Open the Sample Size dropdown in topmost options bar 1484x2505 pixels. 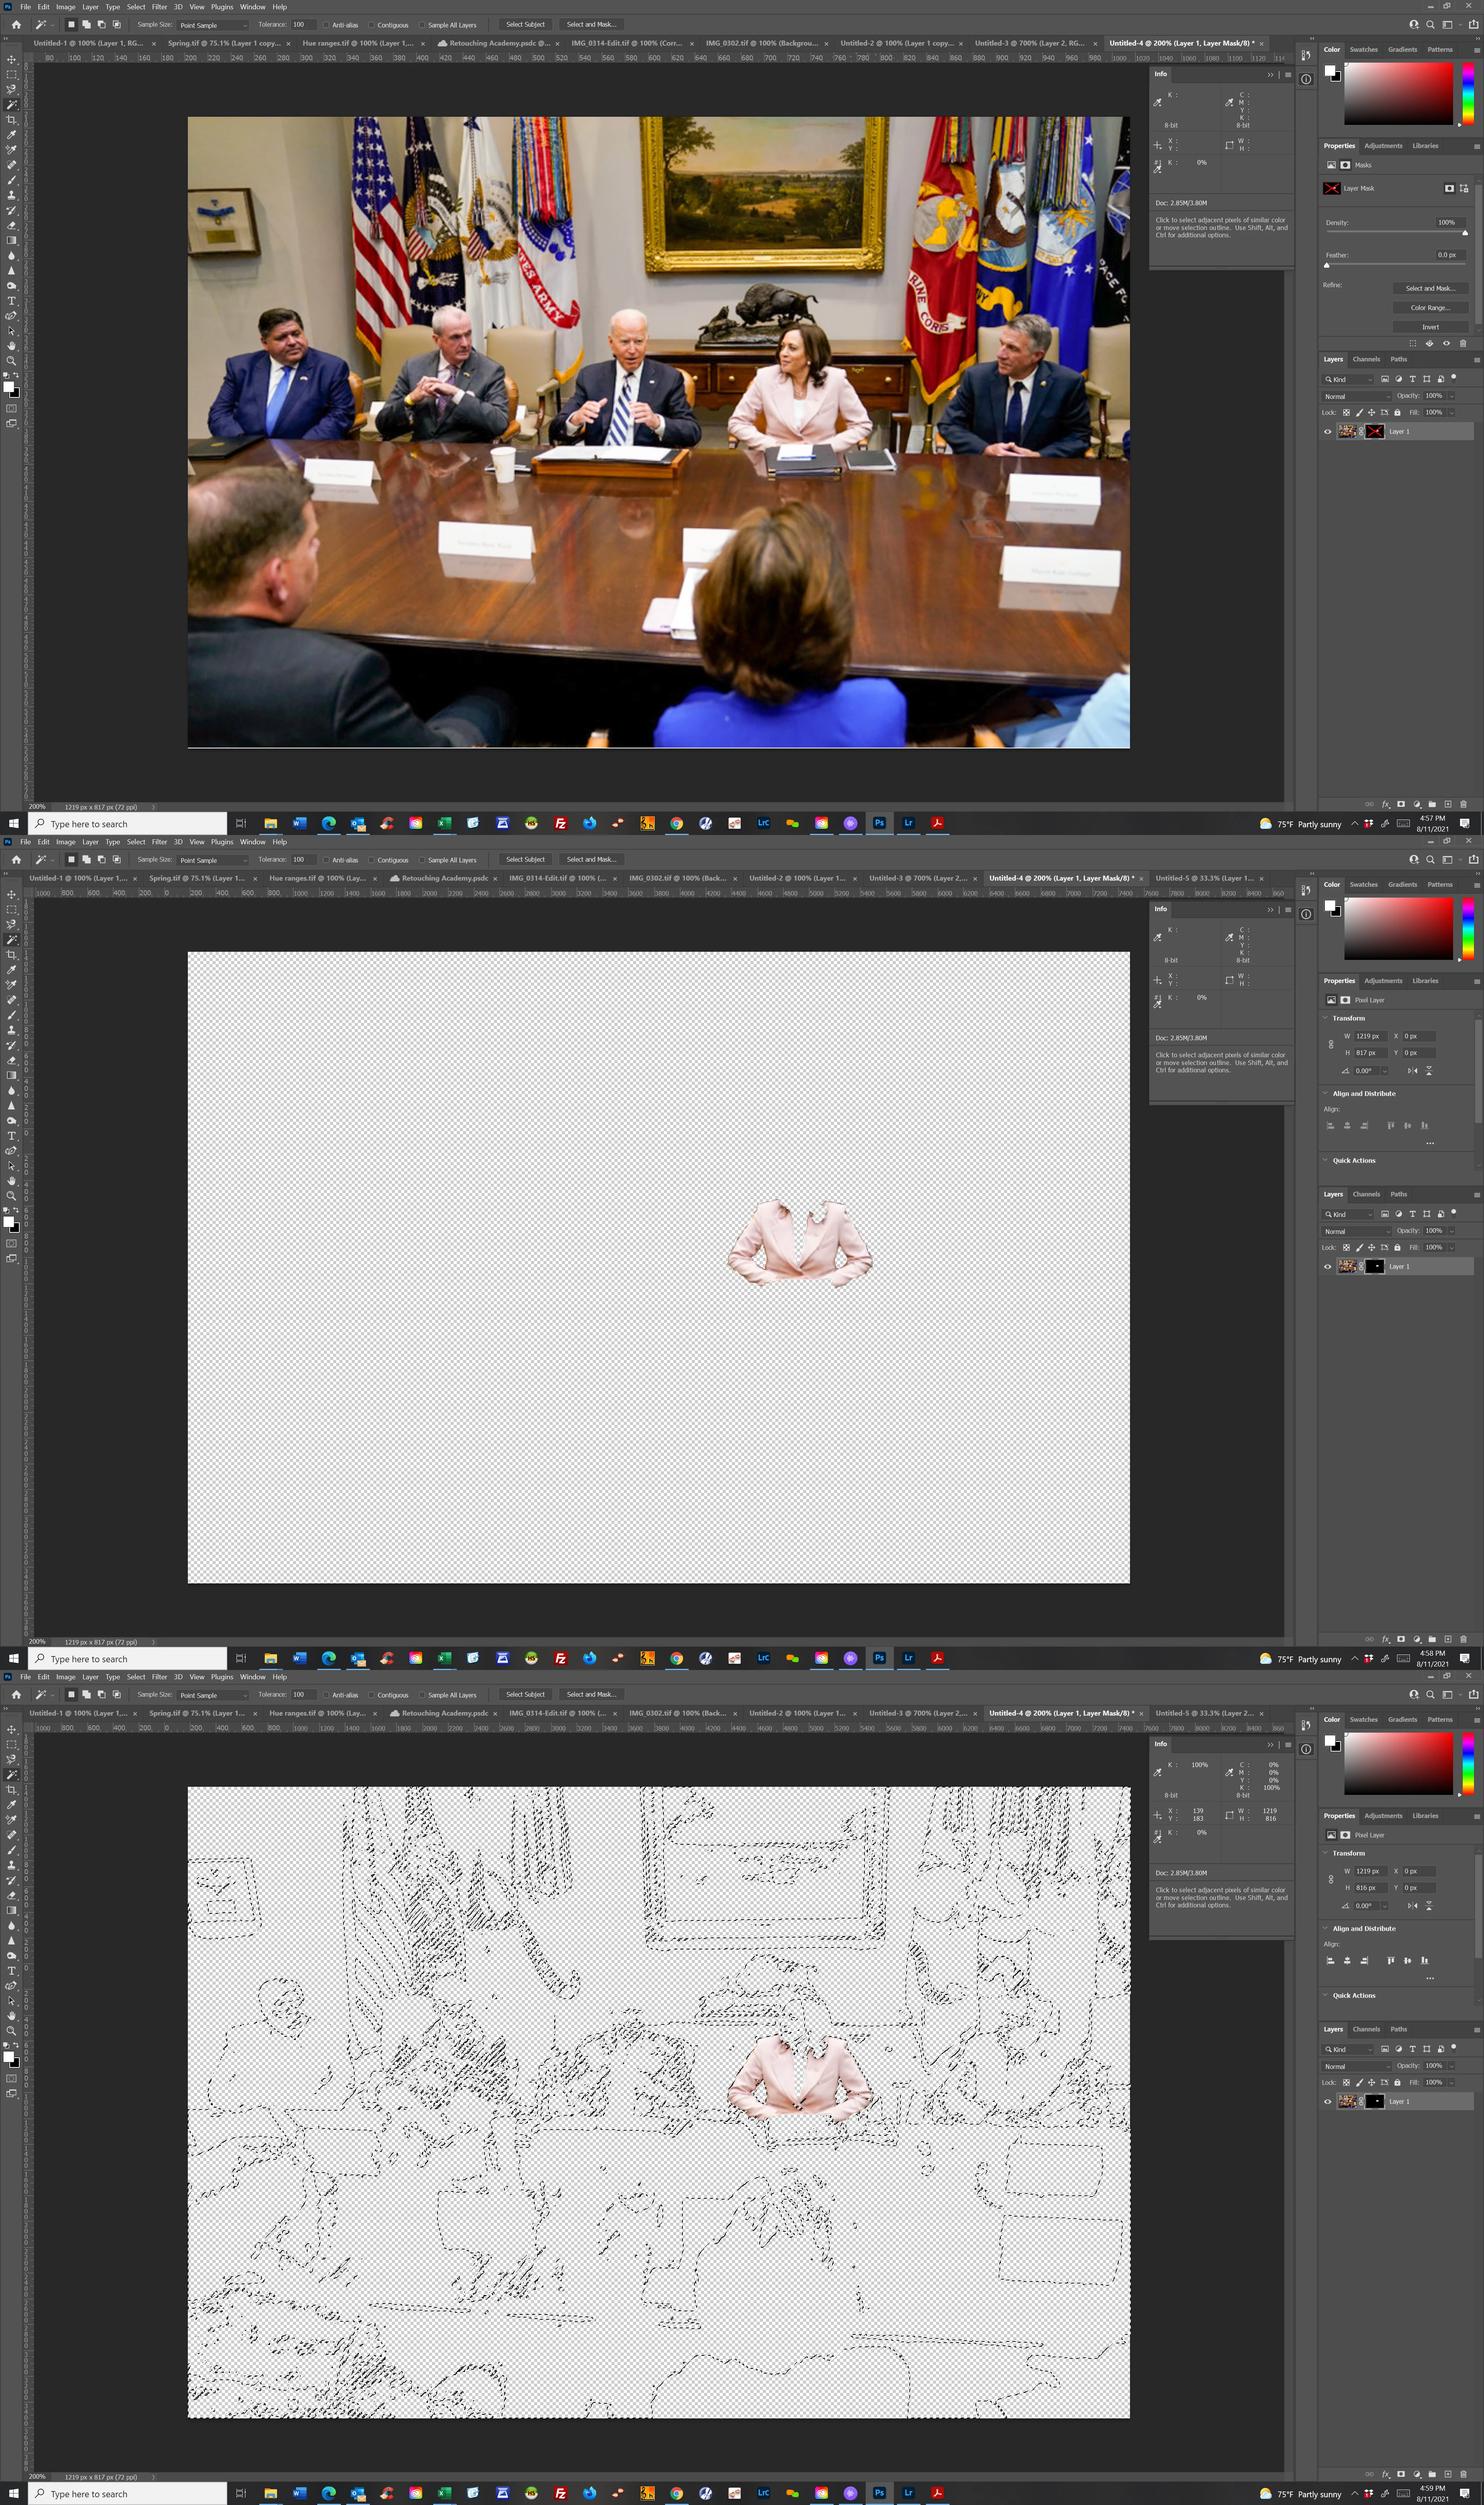[x=213, y=25]
